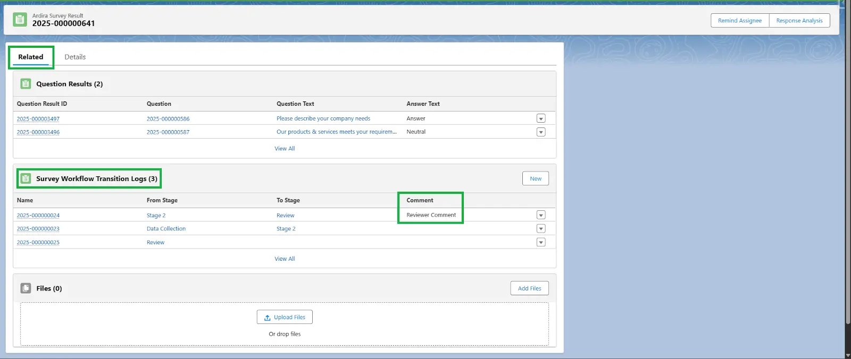Click the From Stage column header
This screenshot has width=851, height=359.
162,200
